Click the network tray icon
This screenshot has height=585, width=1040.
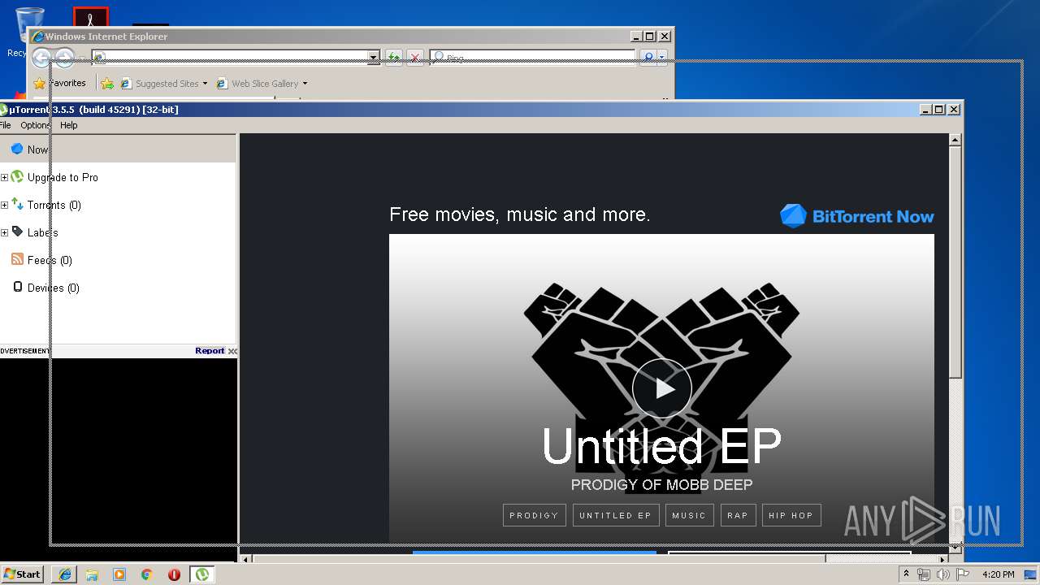924,574
